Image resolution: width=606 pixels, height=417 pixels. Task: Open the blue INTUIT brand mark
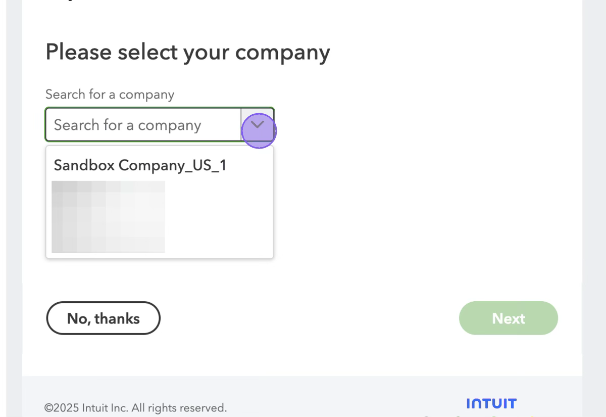tap(491, 404)
